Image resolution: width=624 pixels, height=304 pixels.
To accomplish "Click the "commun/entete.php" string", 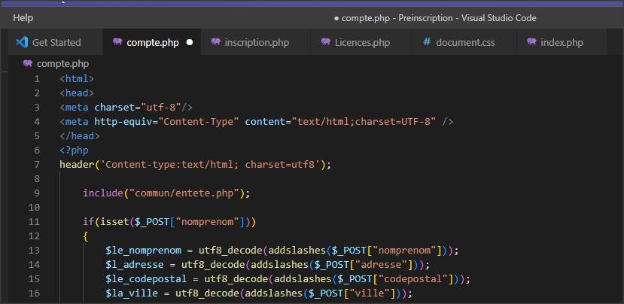I will 184,193.
